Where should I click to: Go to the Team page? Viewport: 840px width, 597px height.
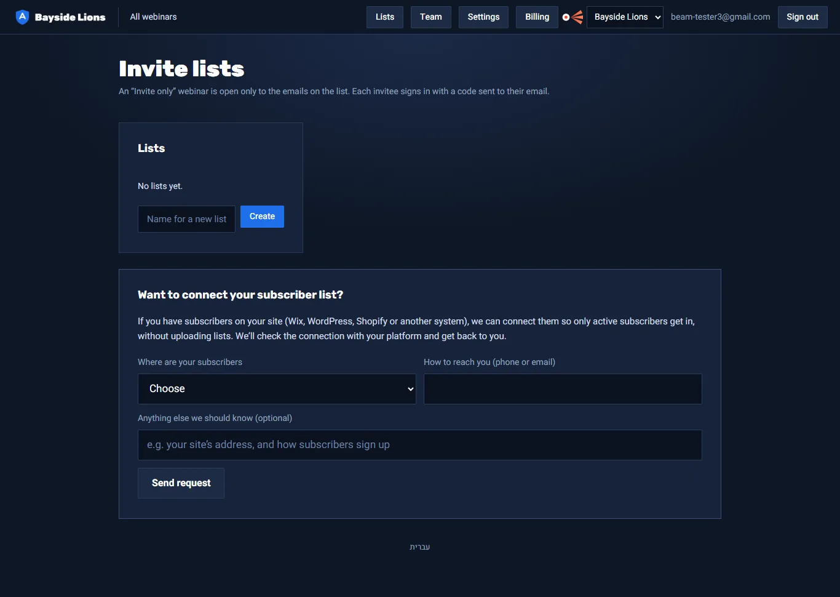[x=431, y=17]
